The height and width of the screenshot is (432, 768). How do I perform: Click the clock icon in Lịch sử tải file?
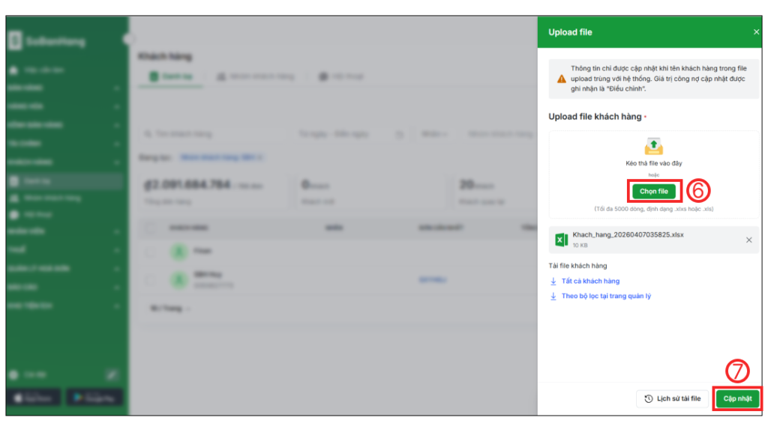click(x=649, y=399)
